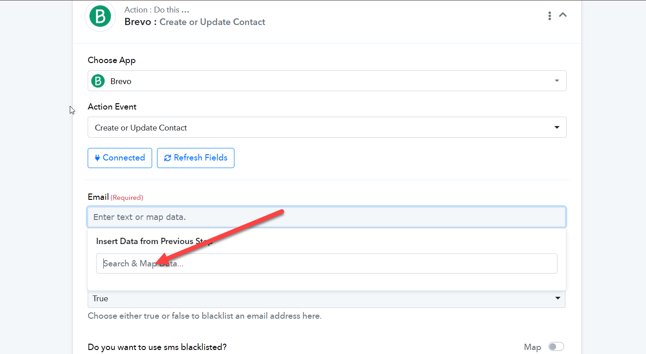Open the Action Event dropdown arrow
Screen dimensions: 646x354
point(557,127)
